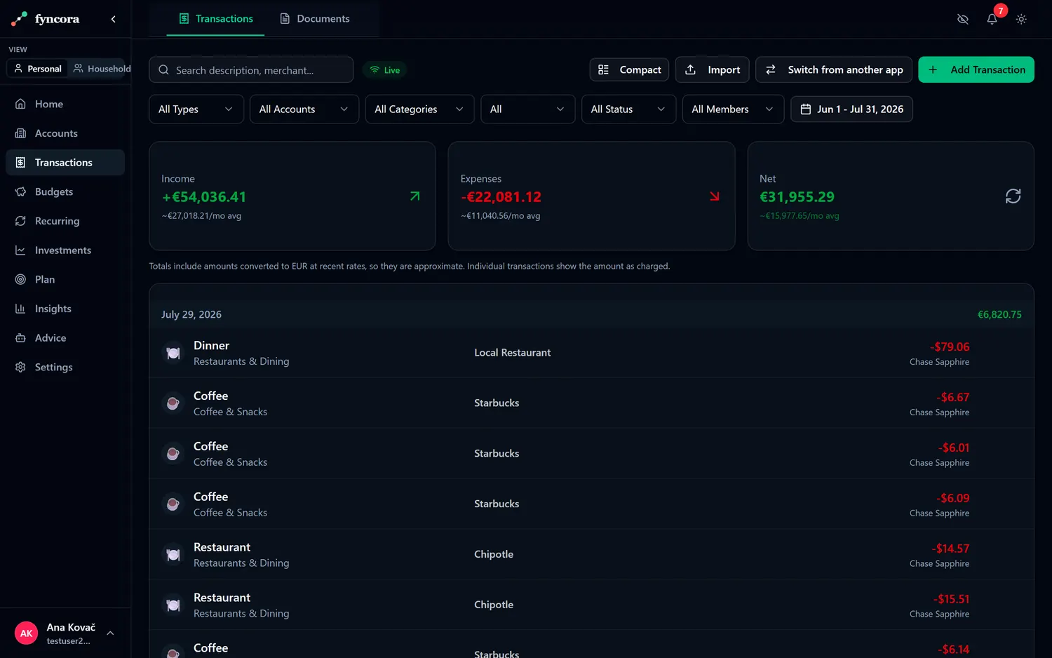Click plate icon for -$14.57 Chipotle transaction
The height and width of the screenshot is (658, 1052).
pos(173,555)
